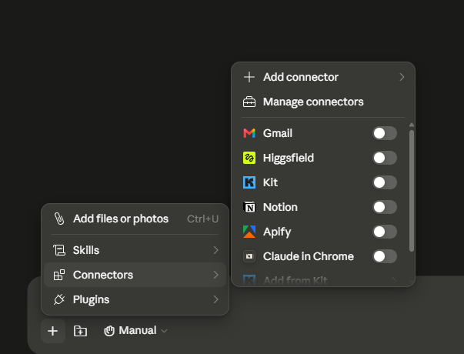This screenshot has width=464, height=354.
Task: Enable the Claude in Chrome toggle
Action: coord(385,256)
